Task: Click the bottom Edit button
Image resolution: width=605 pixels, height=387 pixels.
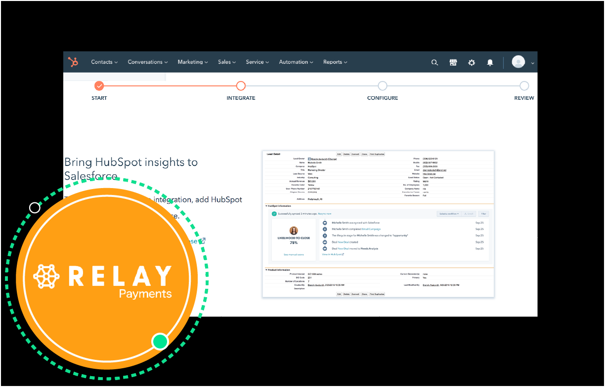Action: click(x=339, y=294)
